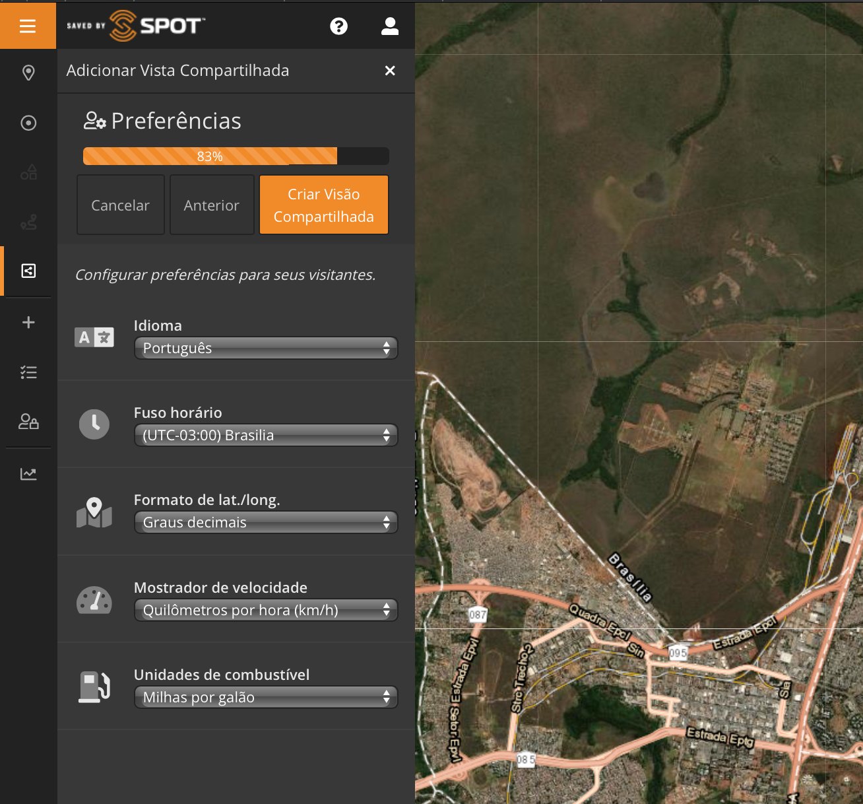
Task: Open the checklist sidebar icon
Action: (28, 372)
